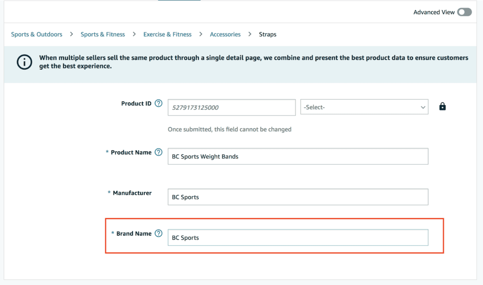Screen dimensions: 483x285
Task: Click the chevron after Sports & Outdoors
Action: pos(72,34)
